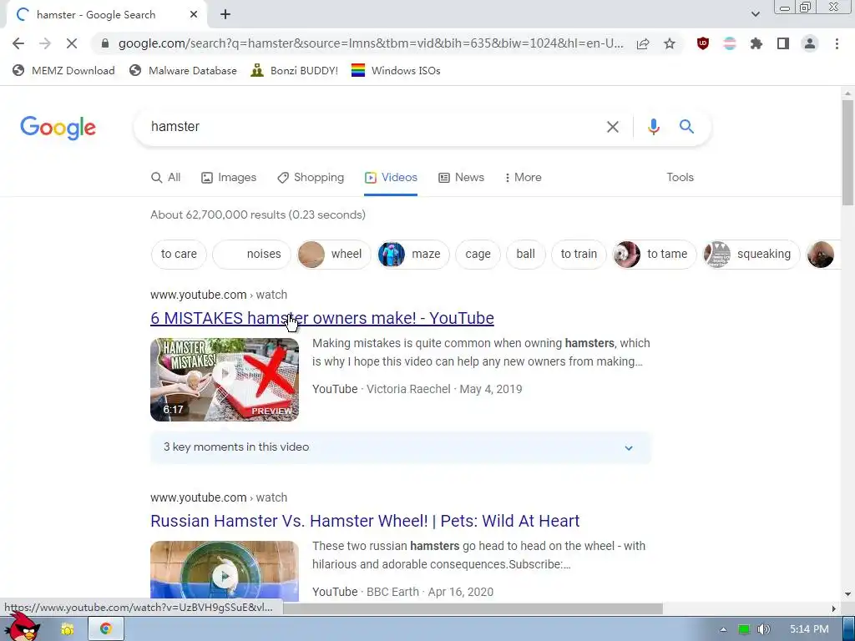Show hidden tray icons arrow

(723, 629)
